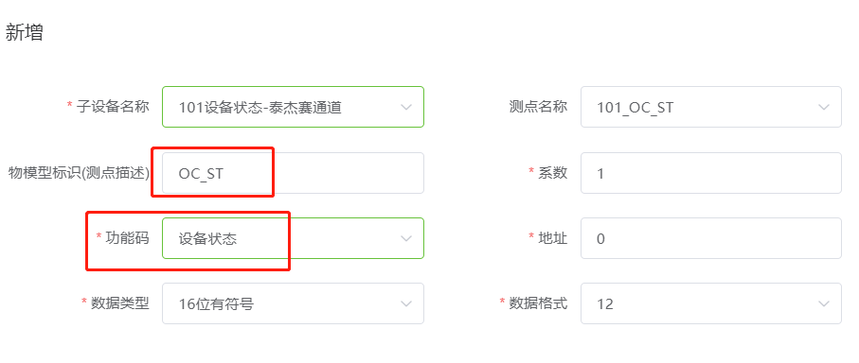859x363 pixels.
Task: Click the 功能码 dropdown chevron arrow
Action: (x=406, y=238)
